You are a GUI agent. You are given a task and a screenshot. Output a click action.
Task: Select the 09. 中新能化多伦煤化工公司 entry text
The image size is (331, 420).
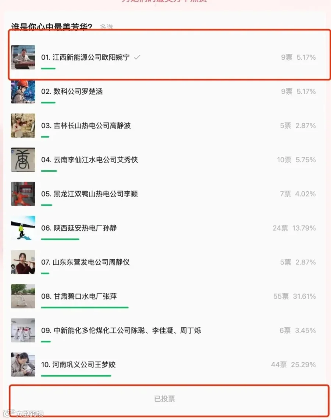121,331
